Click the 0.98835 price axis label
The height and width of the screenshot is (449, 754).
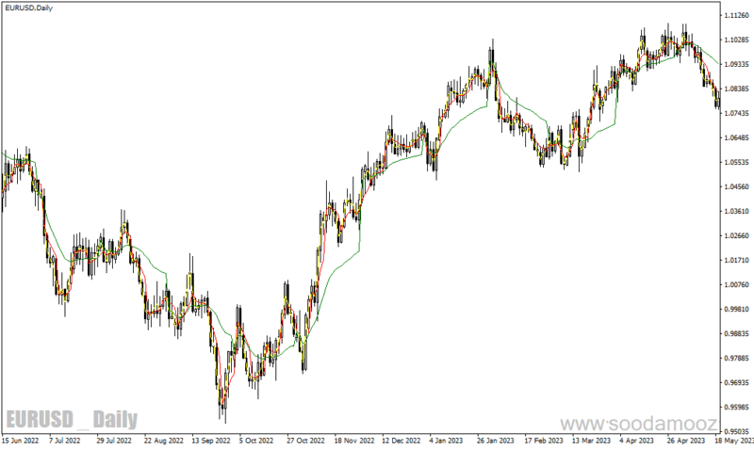(x=737, y=334)
